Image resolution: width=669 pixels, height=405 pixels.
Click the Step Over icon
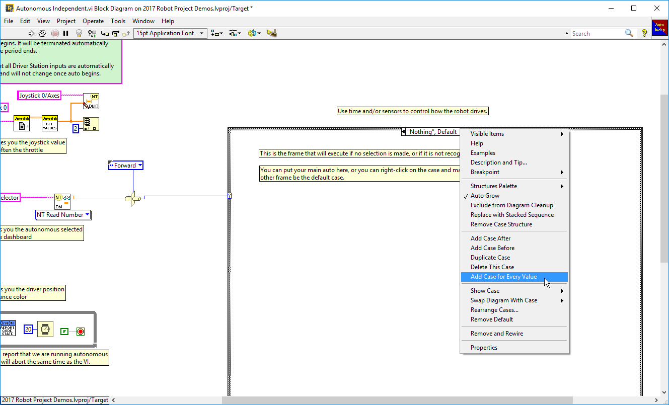[x=115, y=33]
